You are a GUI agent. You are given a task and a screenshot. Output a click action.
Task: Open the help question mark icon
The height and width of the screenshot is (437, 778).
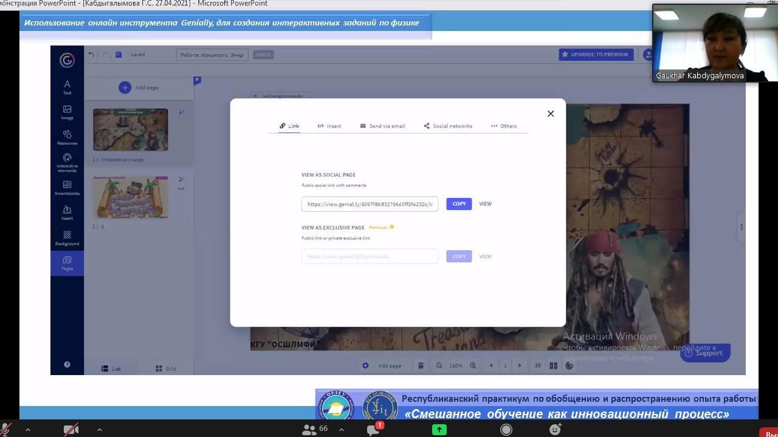coord(67,364)
